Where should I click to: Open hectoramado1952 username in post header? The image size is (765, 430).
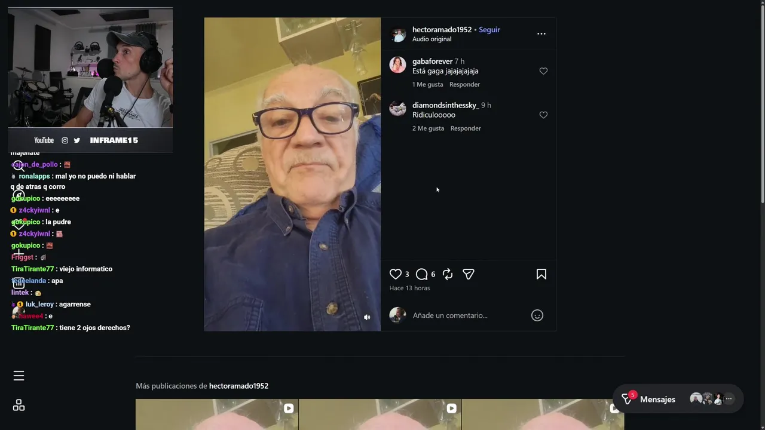tap(442, 29)
